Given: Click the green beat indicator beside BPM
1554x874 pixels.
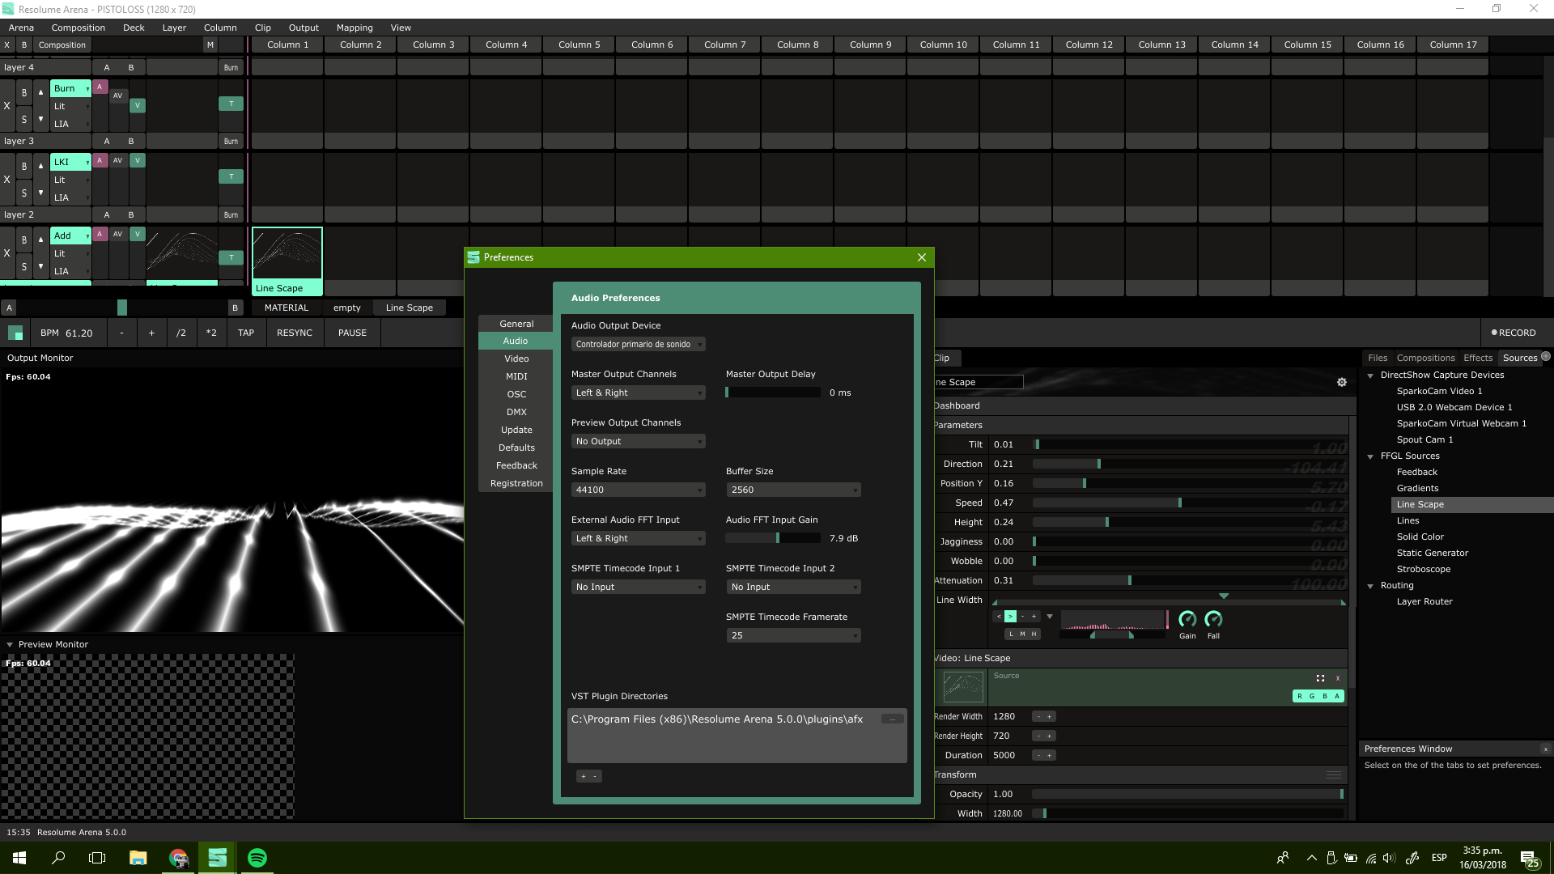Looking at the screenshot, I should coord(15,333).
